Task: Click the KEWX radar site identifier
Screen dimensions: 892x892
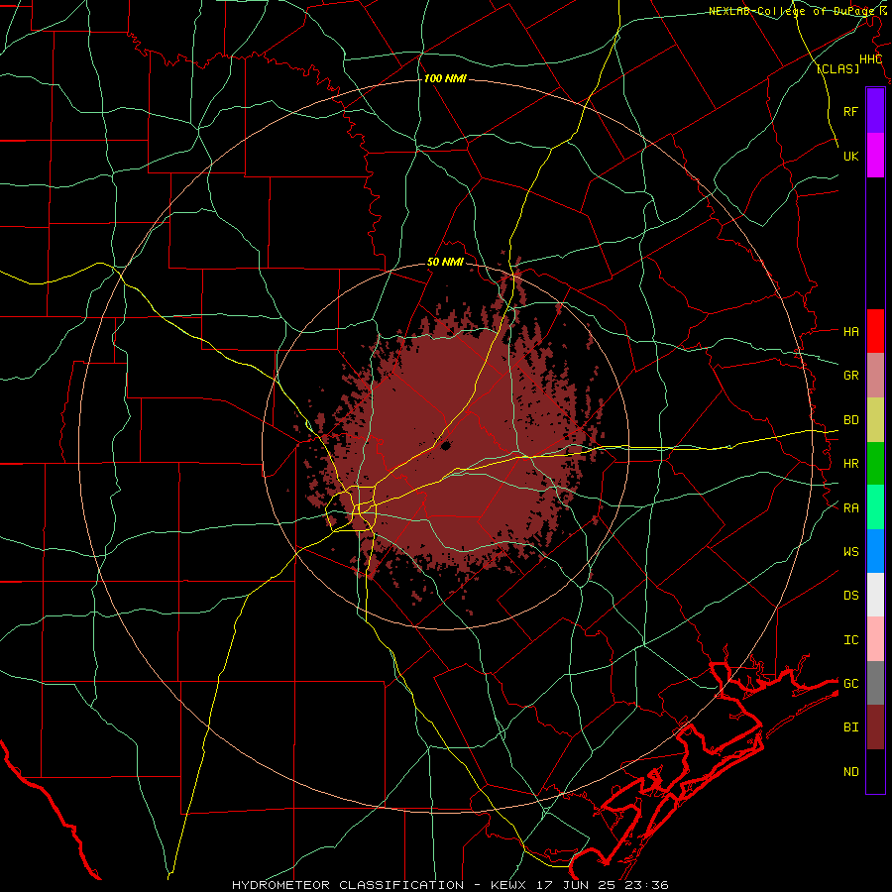Action: tap(508, 885)
